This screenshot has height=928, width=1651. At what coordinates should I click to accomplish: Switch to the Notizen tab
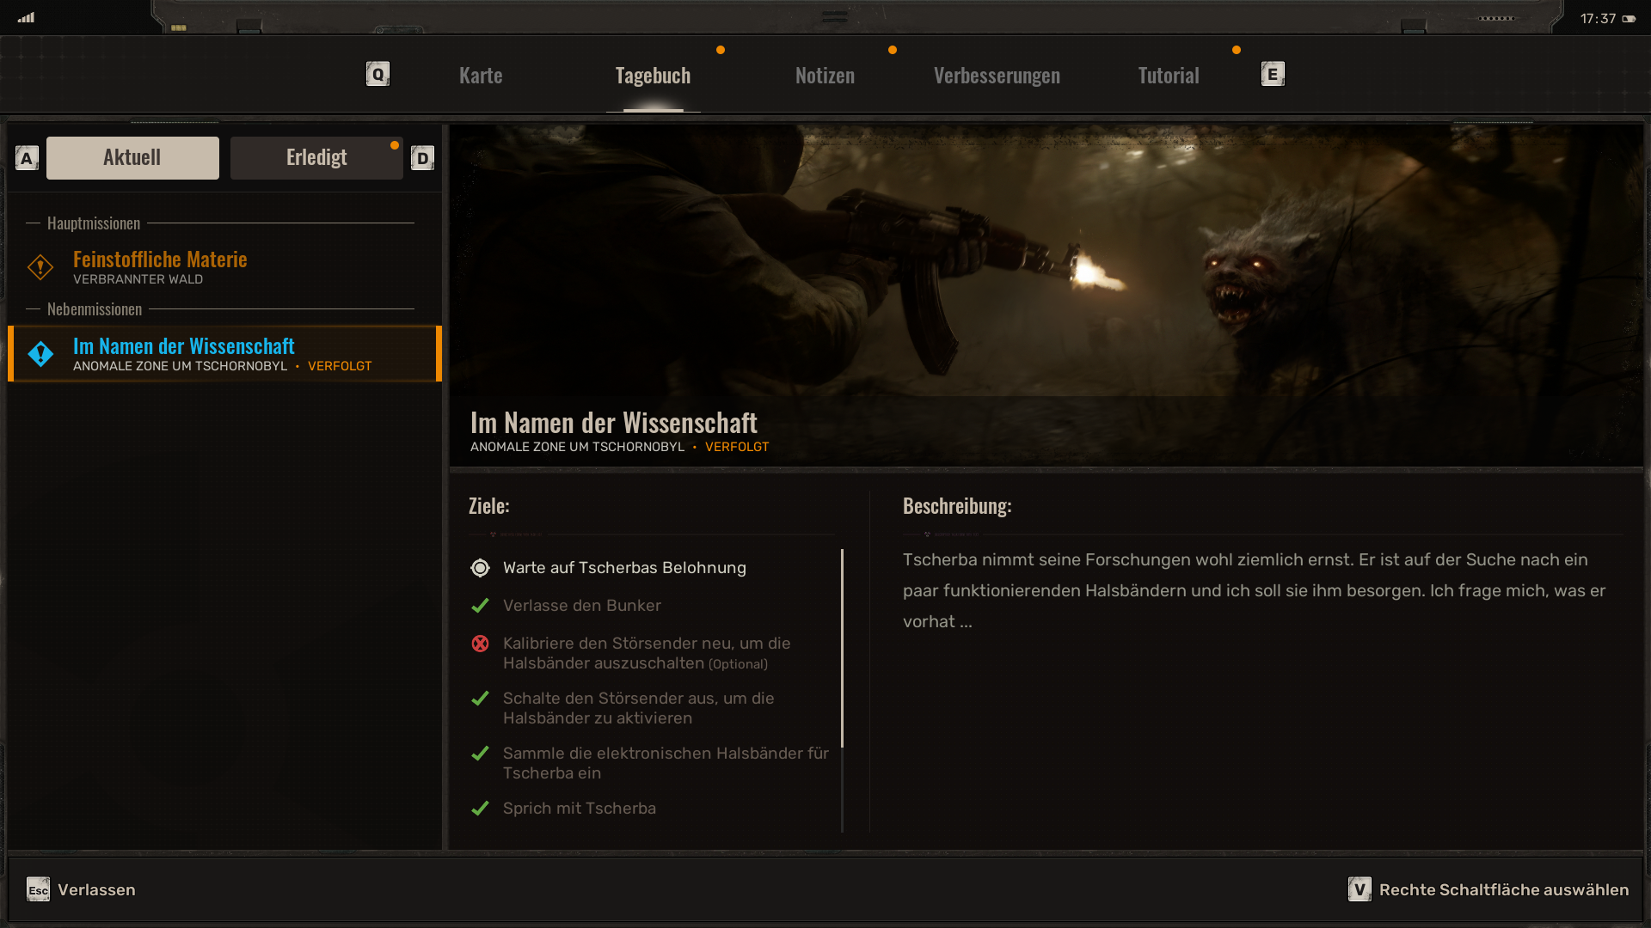point(825,75)
